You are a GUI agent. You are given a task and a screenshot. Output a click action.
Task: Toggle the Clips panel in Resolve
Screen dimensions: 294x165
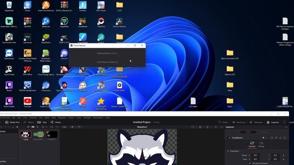pos(42,122)
